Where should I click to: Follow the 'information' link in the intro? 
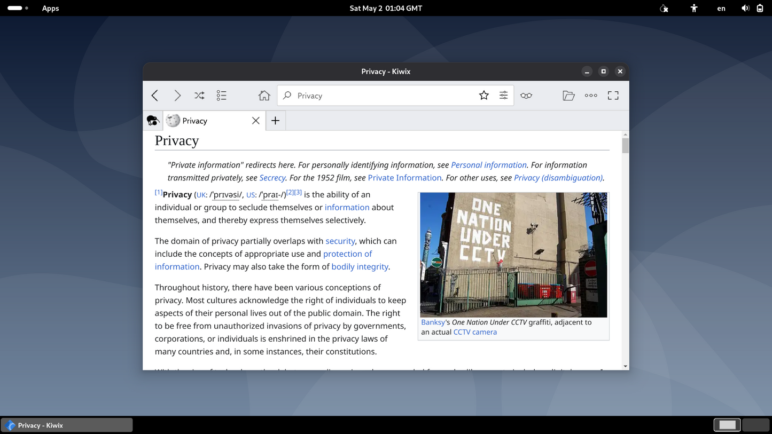click(347, 207)
